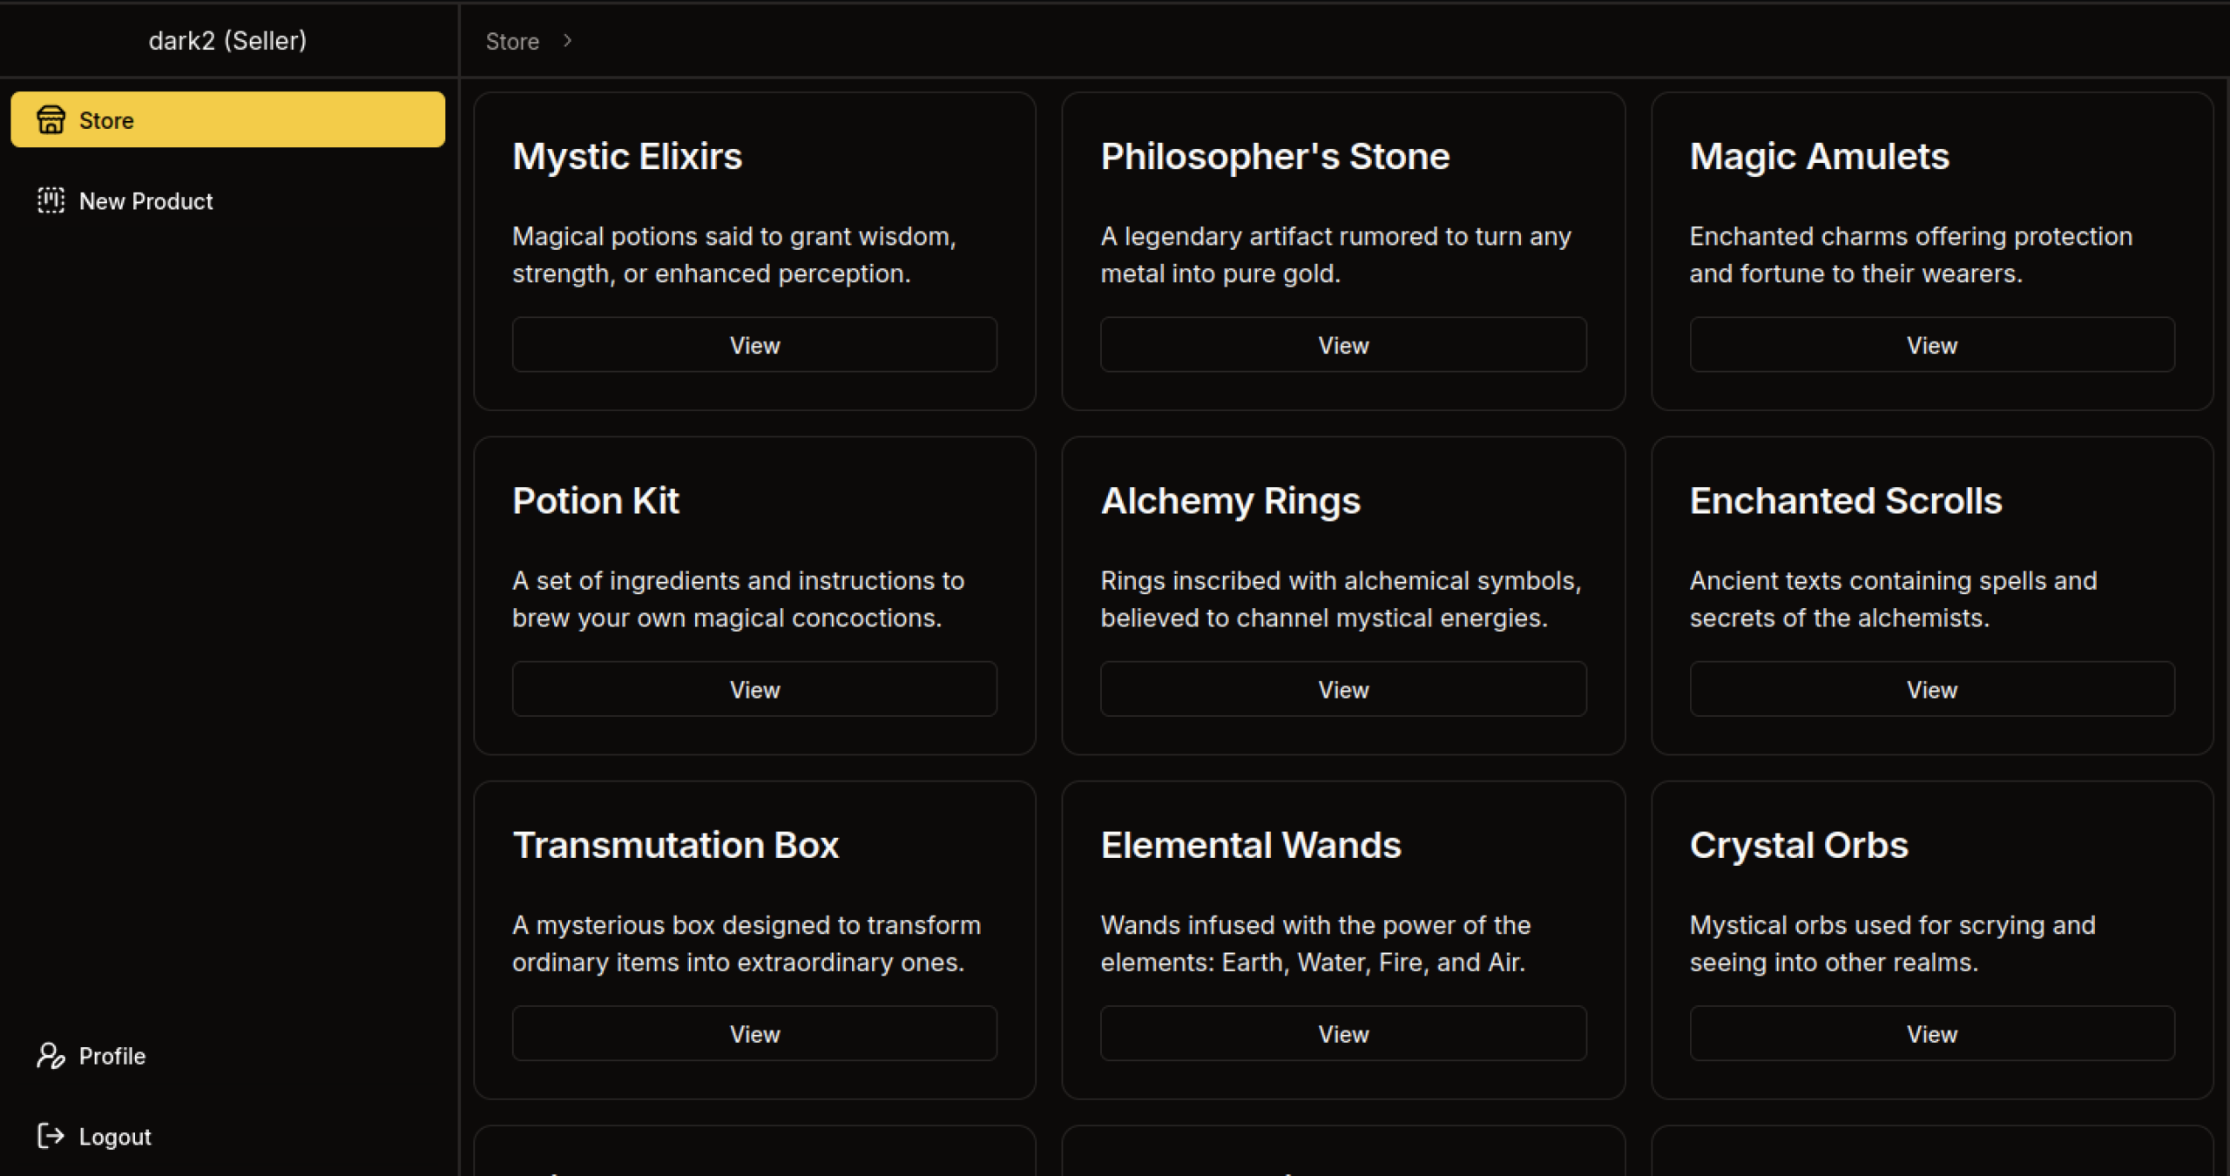The image size is (2230, 1176).
Task: Open Store in the breadcrumb
Action: pos(512,41)
